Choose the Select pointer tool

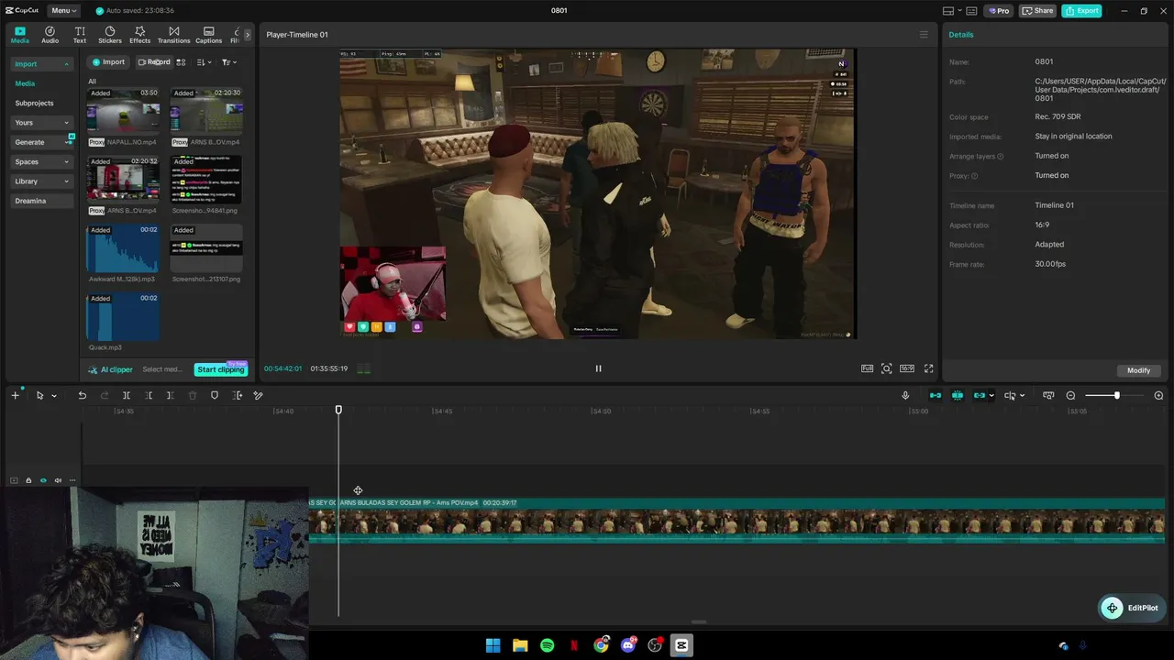click(x=39, y=395)
